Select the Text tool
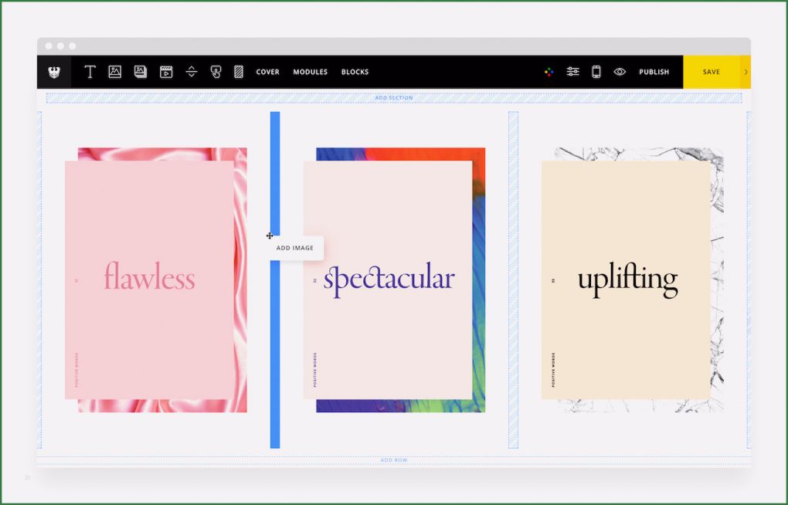 (x=90, y=72)
